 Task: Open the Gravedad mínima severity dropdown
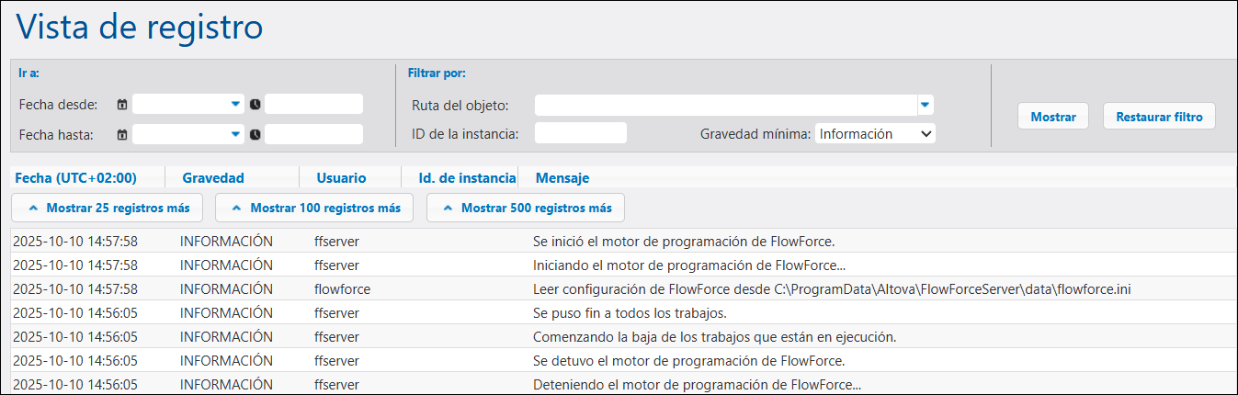point(874,134)
